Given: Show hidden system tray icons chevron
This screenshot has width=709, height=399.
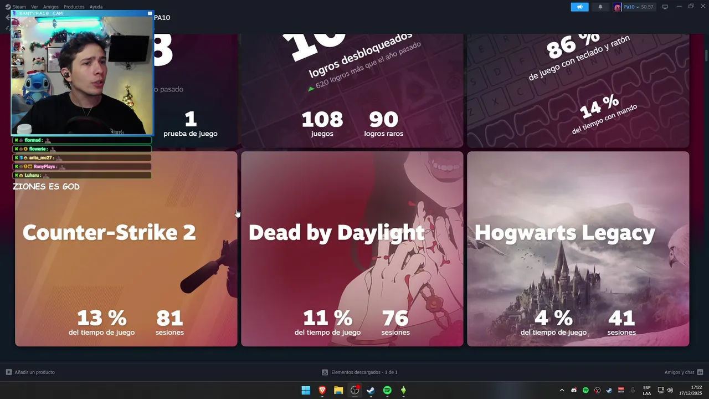Looking at the screenshot, I should 562,390.
